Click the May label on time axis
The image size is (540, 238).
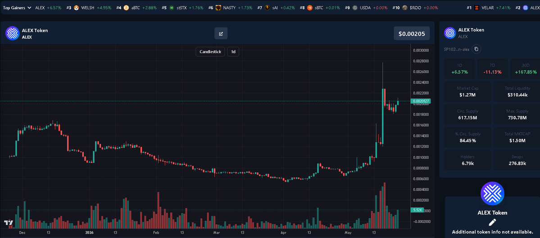349,233
